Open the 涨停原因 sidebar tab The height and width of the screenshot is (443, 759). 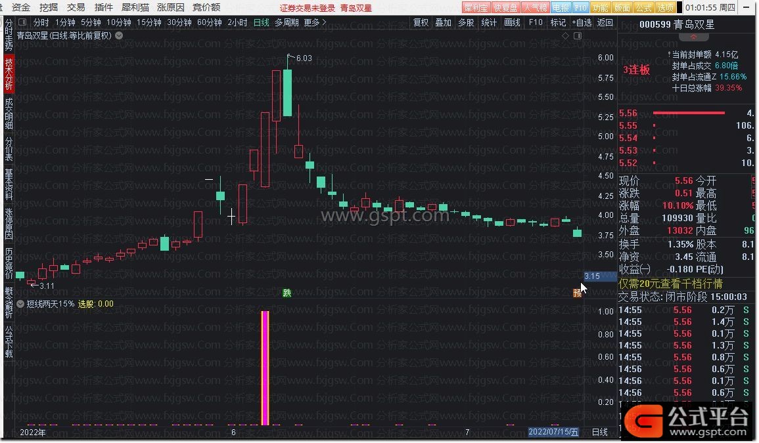tap(9, 224)
